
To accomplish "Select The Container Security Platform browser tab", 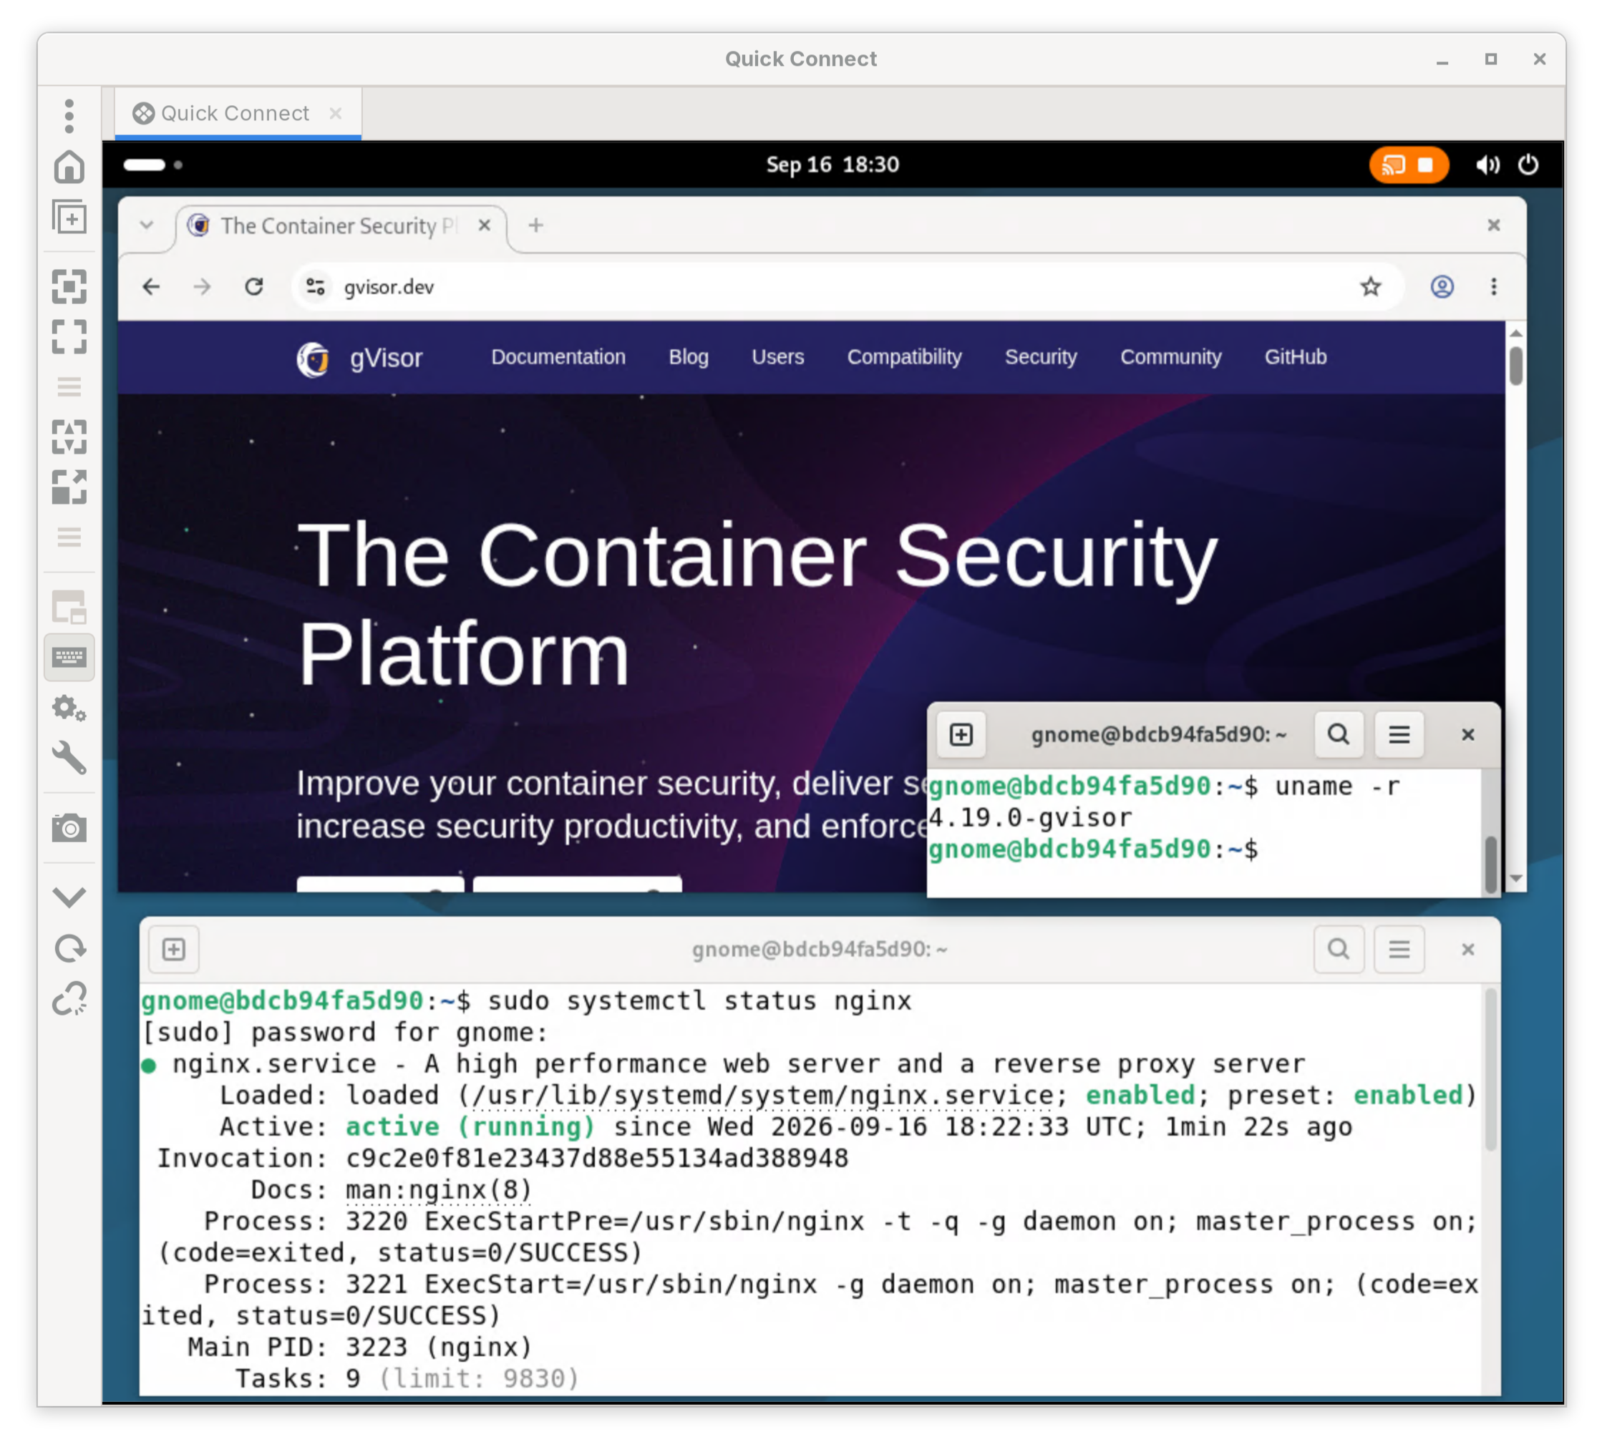I will tap(340, 225).
